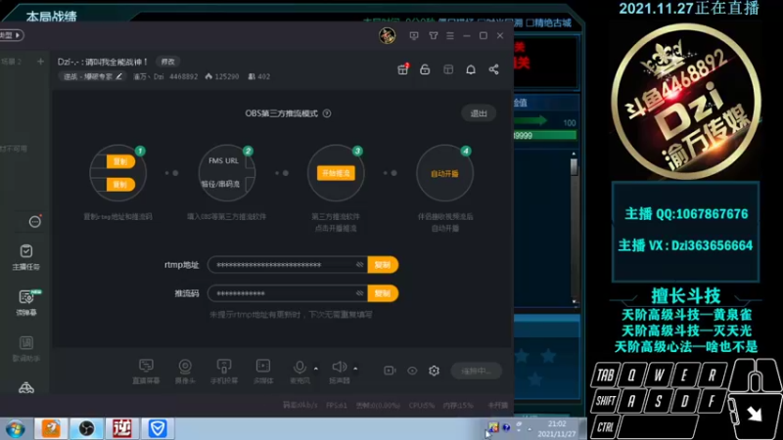Click the lower 复制 button in step 1 circle
The height and width of the screenshot is (440, 783).
(x=120, y=185)
